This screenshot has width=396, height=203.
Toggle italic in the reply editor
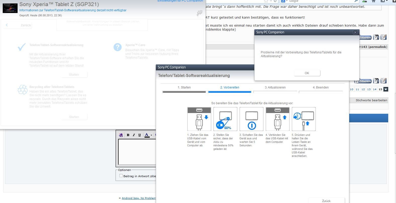(x=134, y=135)
